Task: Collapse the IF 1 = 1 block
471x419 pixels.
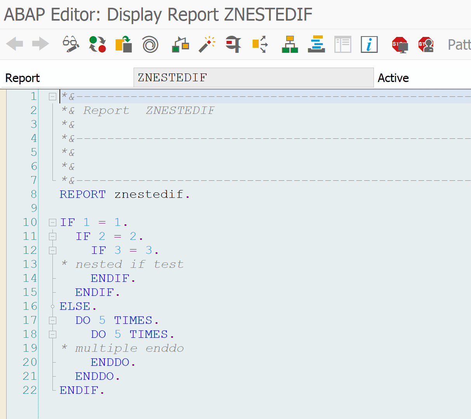Action: pyautogui.click(x=52, y=222)
